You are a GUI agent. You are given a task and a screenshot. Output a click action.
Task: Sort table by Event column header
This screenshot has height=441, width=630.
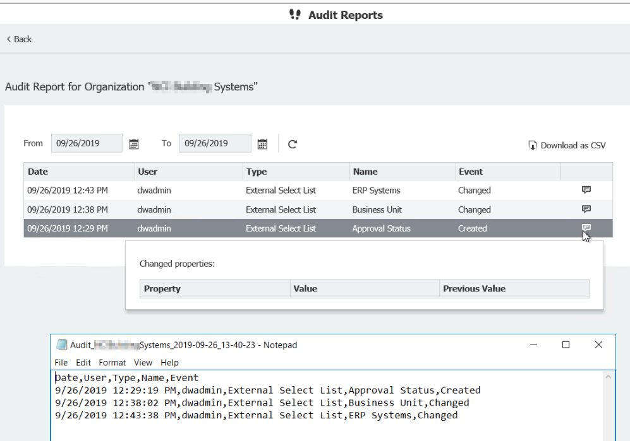[x=471, y=172]
